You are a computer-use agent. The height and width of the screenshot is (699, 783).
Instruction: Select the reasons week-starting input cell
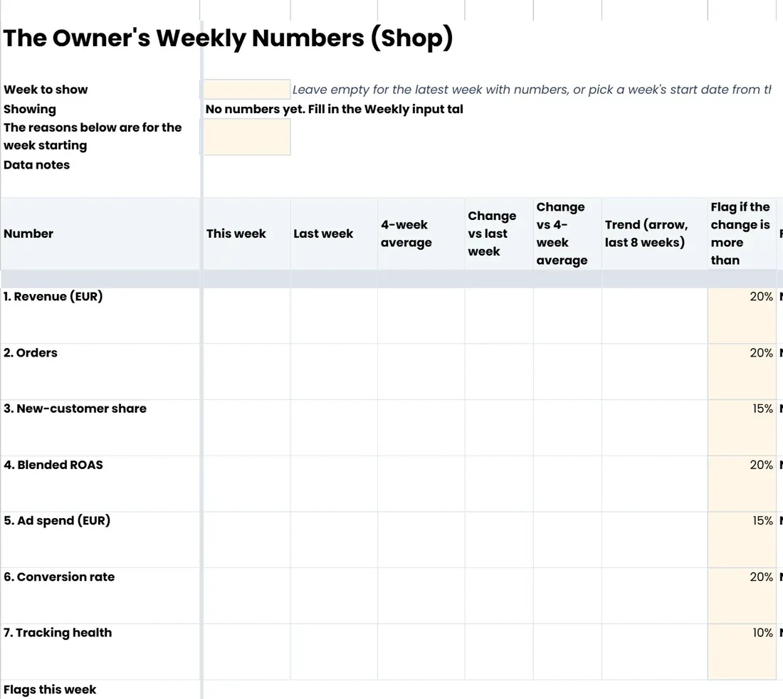247,137
